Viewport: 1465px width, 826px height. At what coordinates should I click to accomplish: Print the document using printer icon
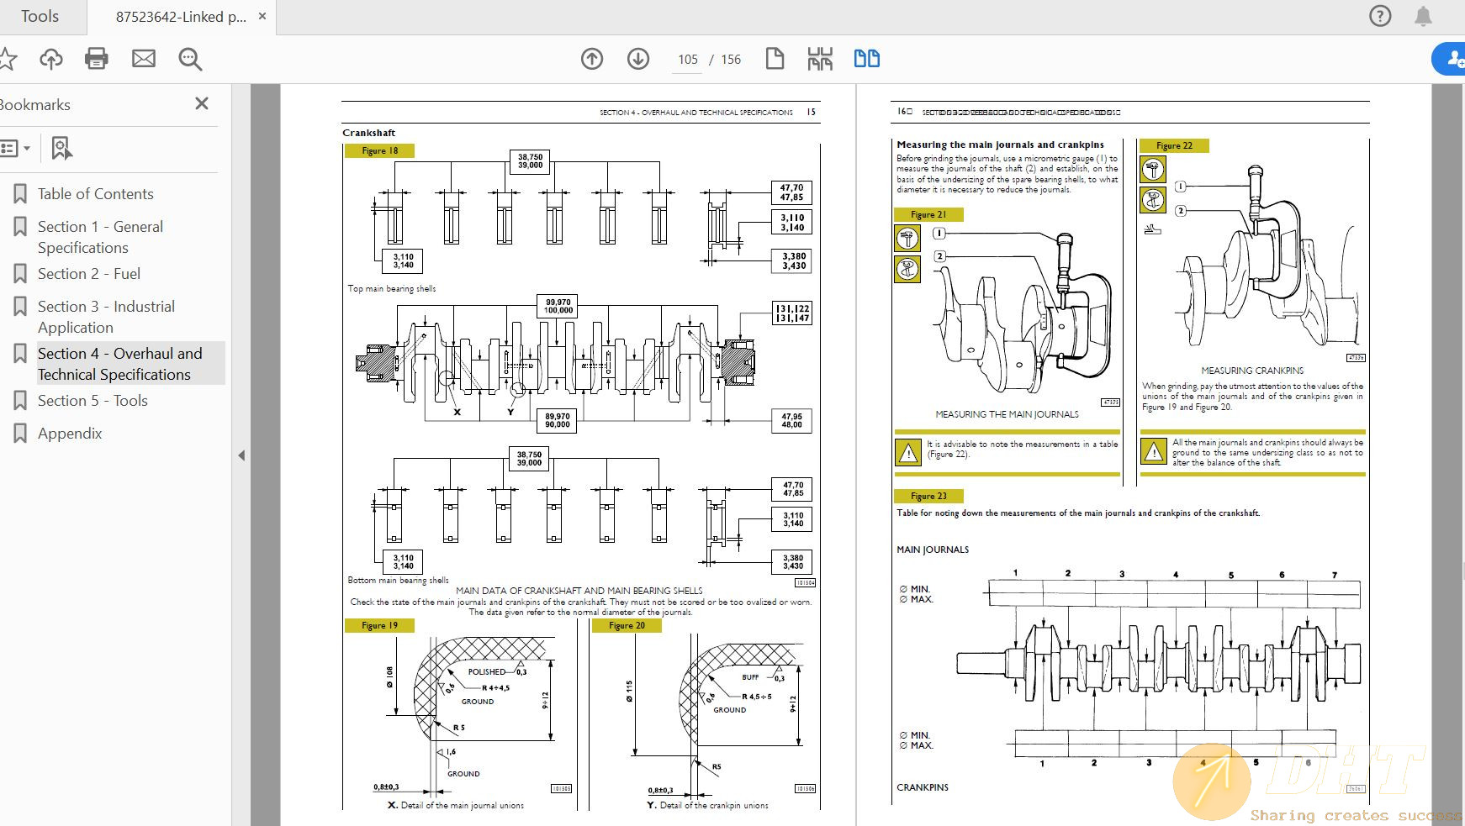click(x=97, y=59)
